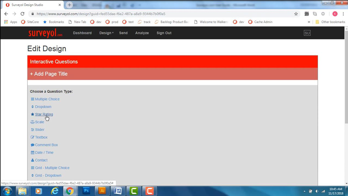Expand the Design dropdown menu
This screenshot has width=348, height=196.
pos(106,33)
